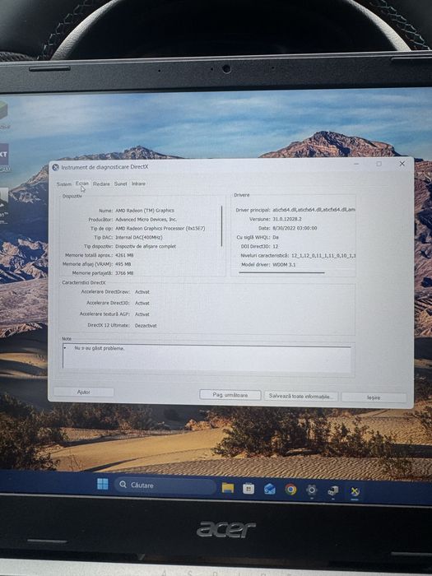
Task: Click the 'Cu siglă WHQL' value Da
Action: point(276,237)
